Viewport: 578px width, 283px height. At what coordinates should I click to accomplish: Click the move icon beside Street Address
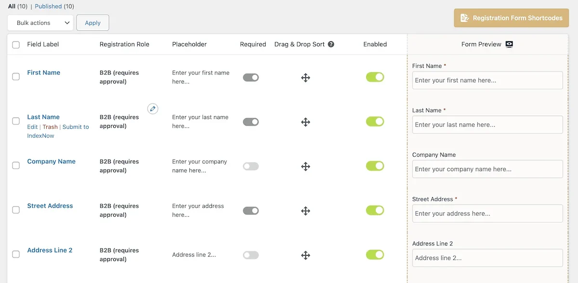[306, 210]
